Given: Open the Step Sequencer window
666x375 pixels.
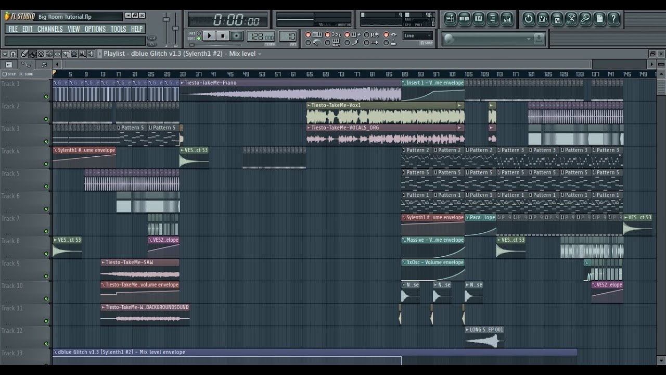Looking at the screenshot, I should [464, 19].
